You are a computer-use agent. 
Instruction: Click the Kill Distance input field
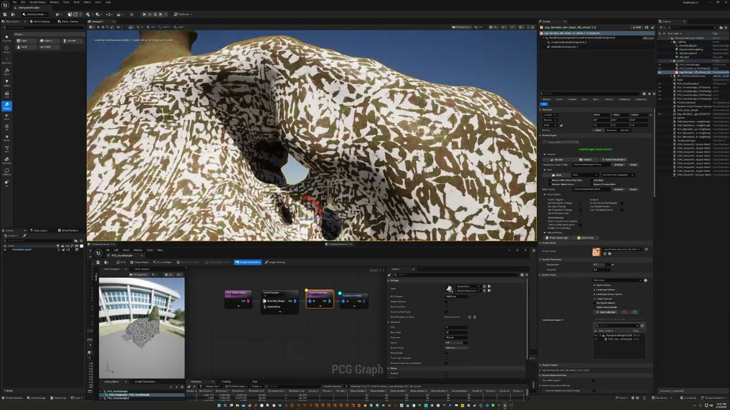[456, 297]
